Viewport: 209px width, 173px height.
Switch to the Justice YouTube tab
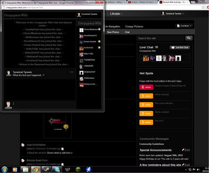click(x=142, y=2)
